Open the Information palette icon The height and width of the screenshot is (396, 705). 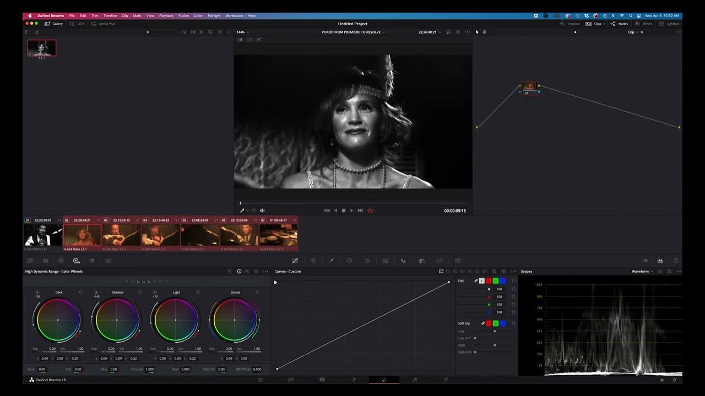pos(675,261)
